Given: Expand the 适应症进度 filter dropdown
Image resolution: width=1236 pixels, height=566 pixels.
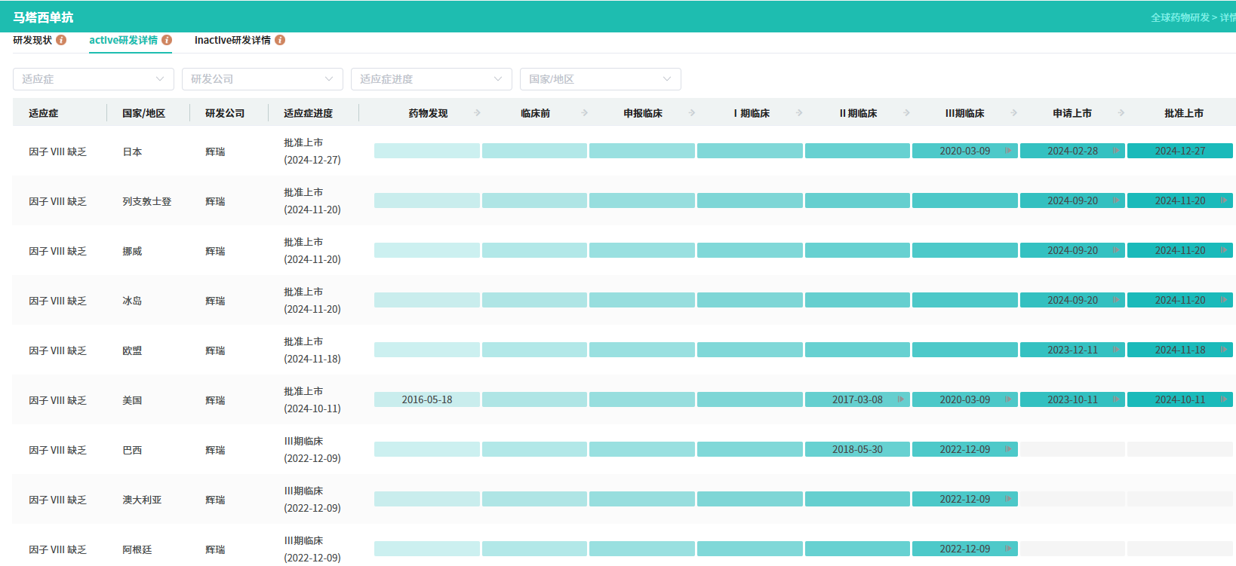Looking at the screenshot, I should pyautogui.click(x=431, y=79).
